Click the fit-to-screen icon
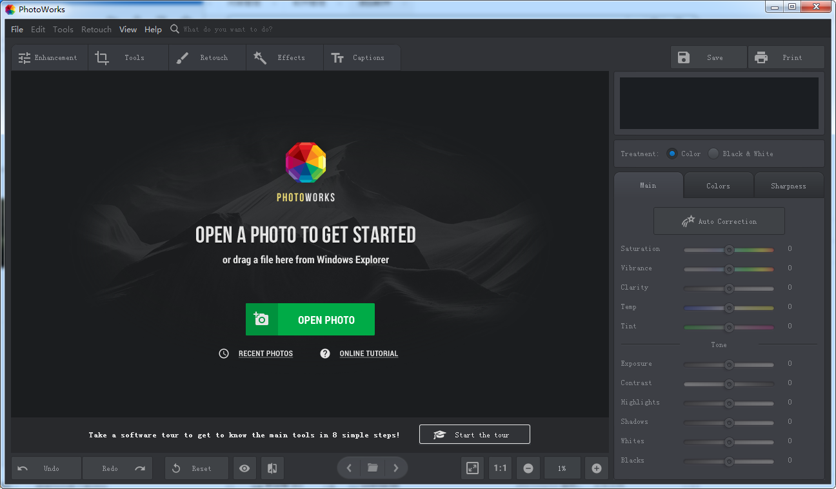Viewport: 836px width, 489px height. tap(472, 468)
